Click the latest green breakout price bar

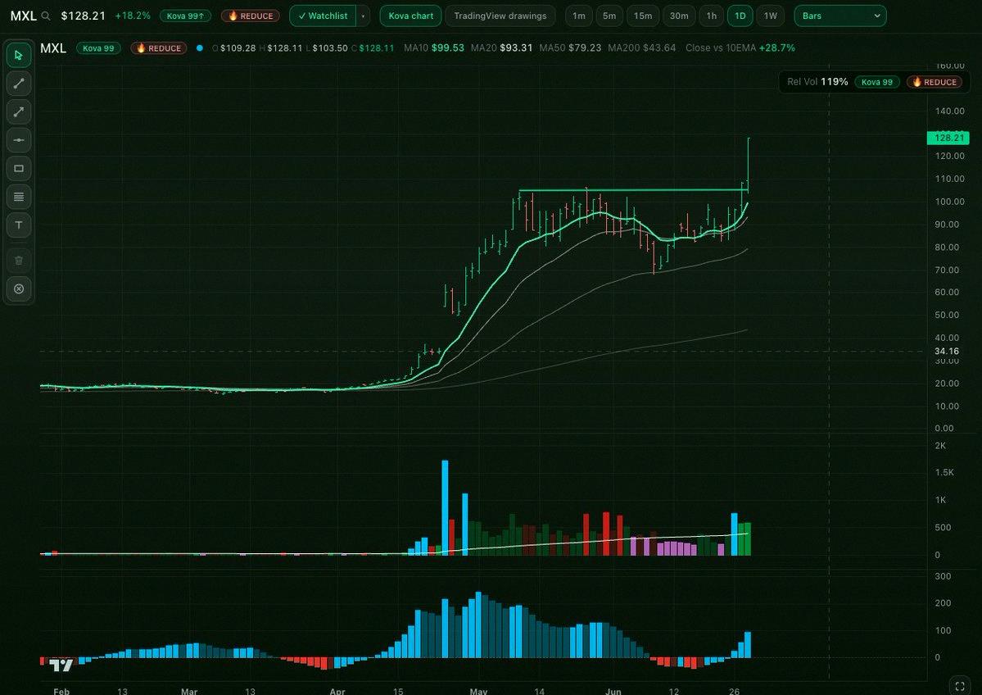click(749, 164)
